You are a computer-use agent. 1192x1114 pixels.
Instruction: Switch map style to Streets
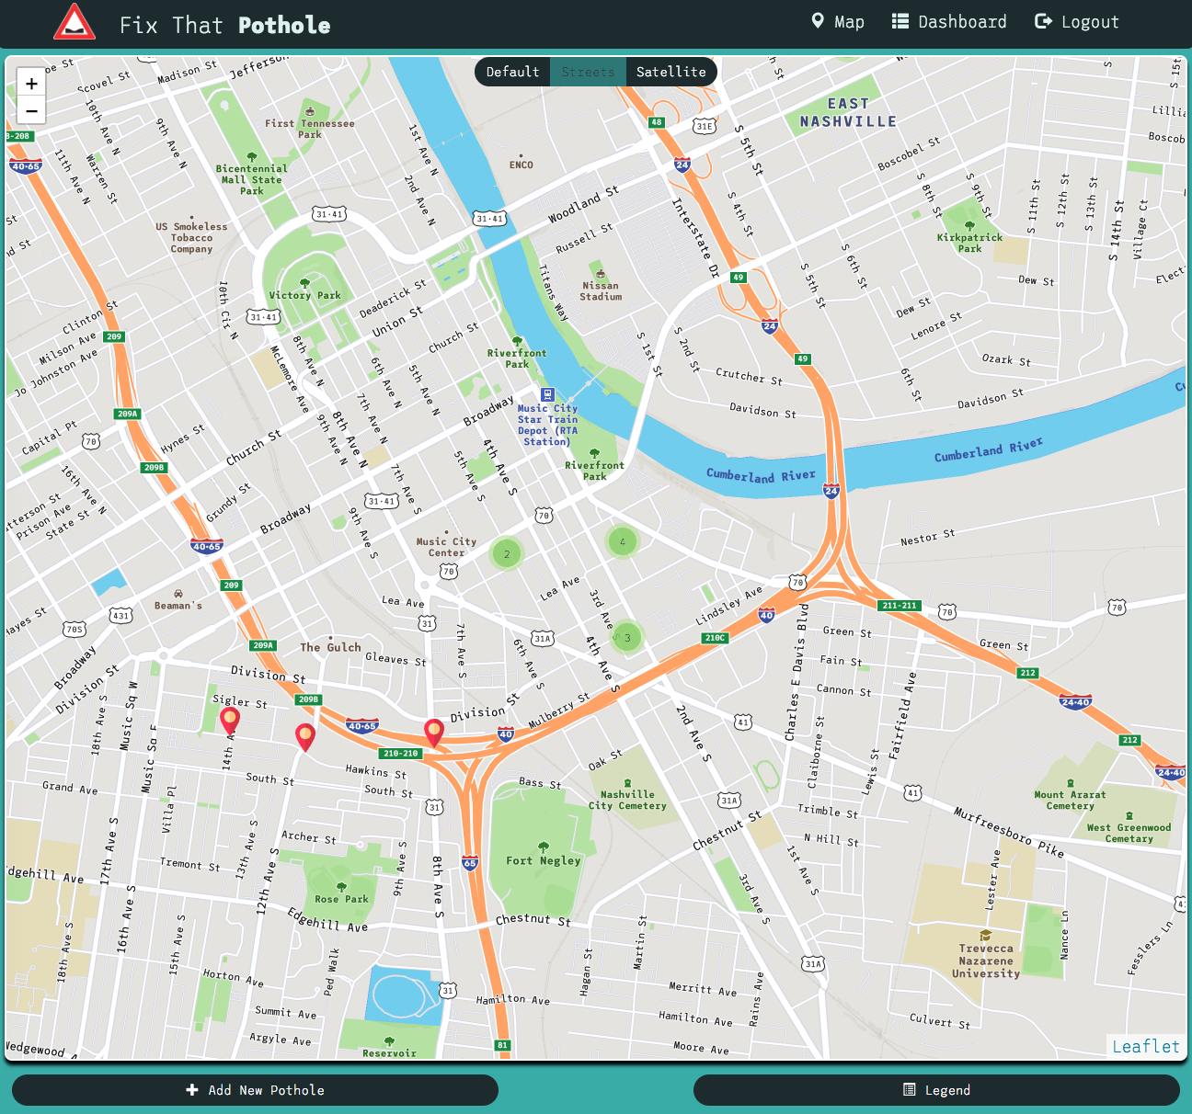click(x=588, y=72)
